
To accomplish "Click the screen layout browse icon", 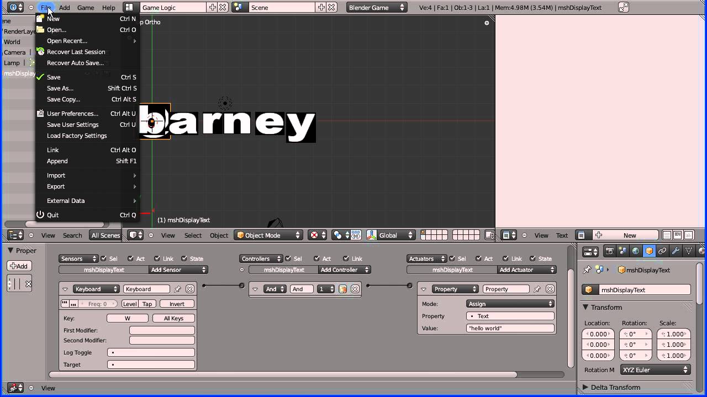I will click(129, 7).
